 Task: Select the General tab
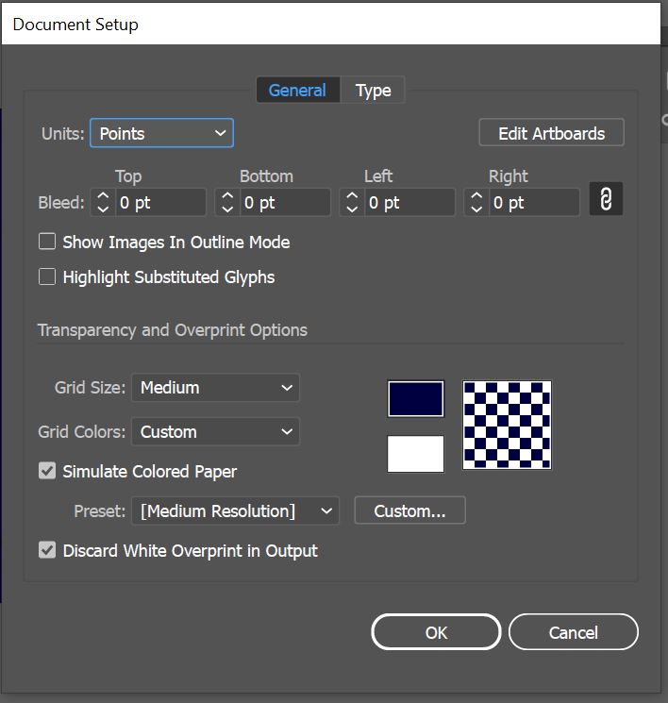coord(298,91)
